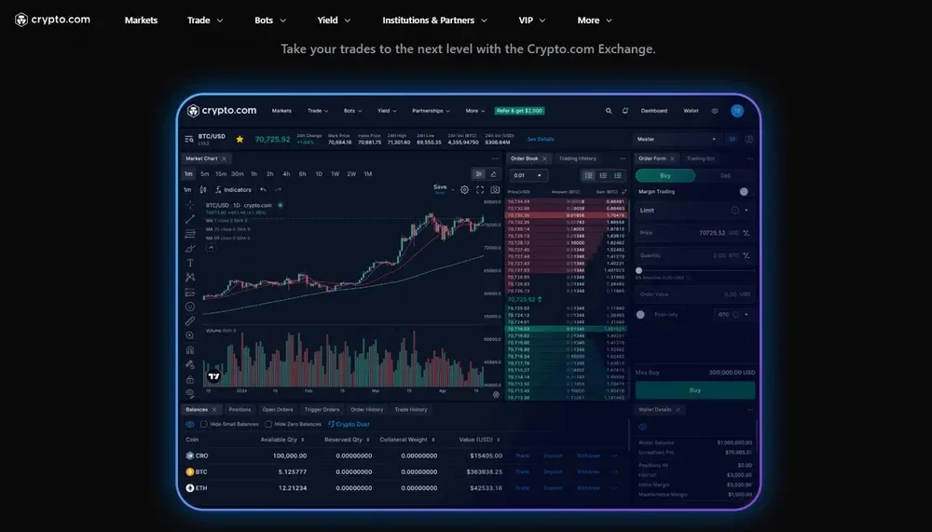Screen dimensions: 932x532
Task: Toggle balance visibility eye in exchange header
Action: click(x=715, y=111)
